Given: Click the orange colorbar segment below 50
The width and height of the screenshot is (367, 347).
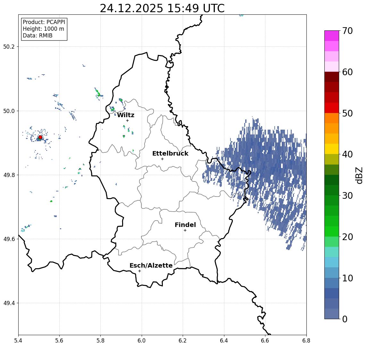Looking at the screenshot, I should pos(332,118).
